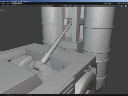Image resolution: width=128 pixels, height=96 pixels.
Task: Click the new scene icon
Action: 119,3
